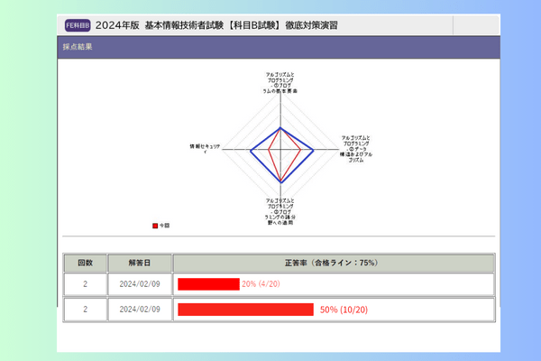Screen dimensions: 541x361
Task: Click the bottom radar axis label
Action: 280,211
